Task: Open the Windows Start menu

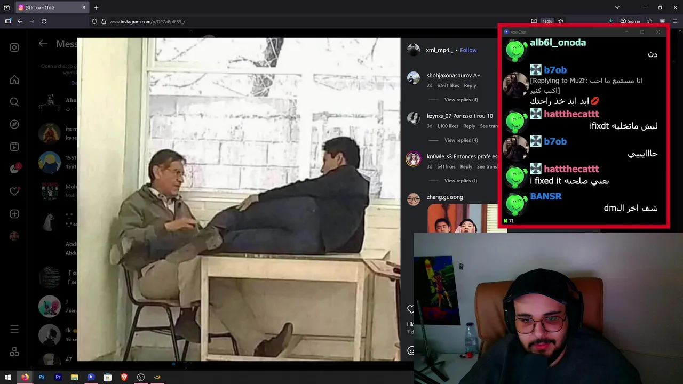Action: pos(8,377)
